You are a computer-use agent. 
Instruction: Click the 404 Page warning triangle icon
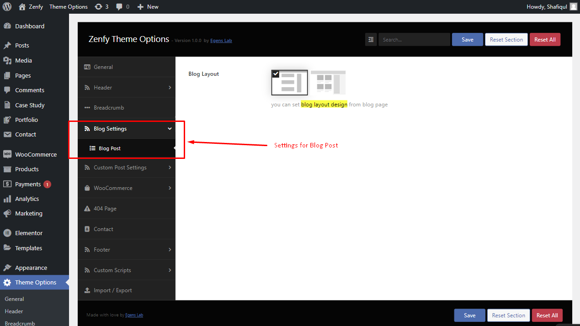point(87,209)
